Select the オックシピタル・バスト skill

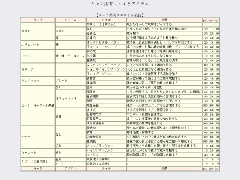click(x=106, y=42)
